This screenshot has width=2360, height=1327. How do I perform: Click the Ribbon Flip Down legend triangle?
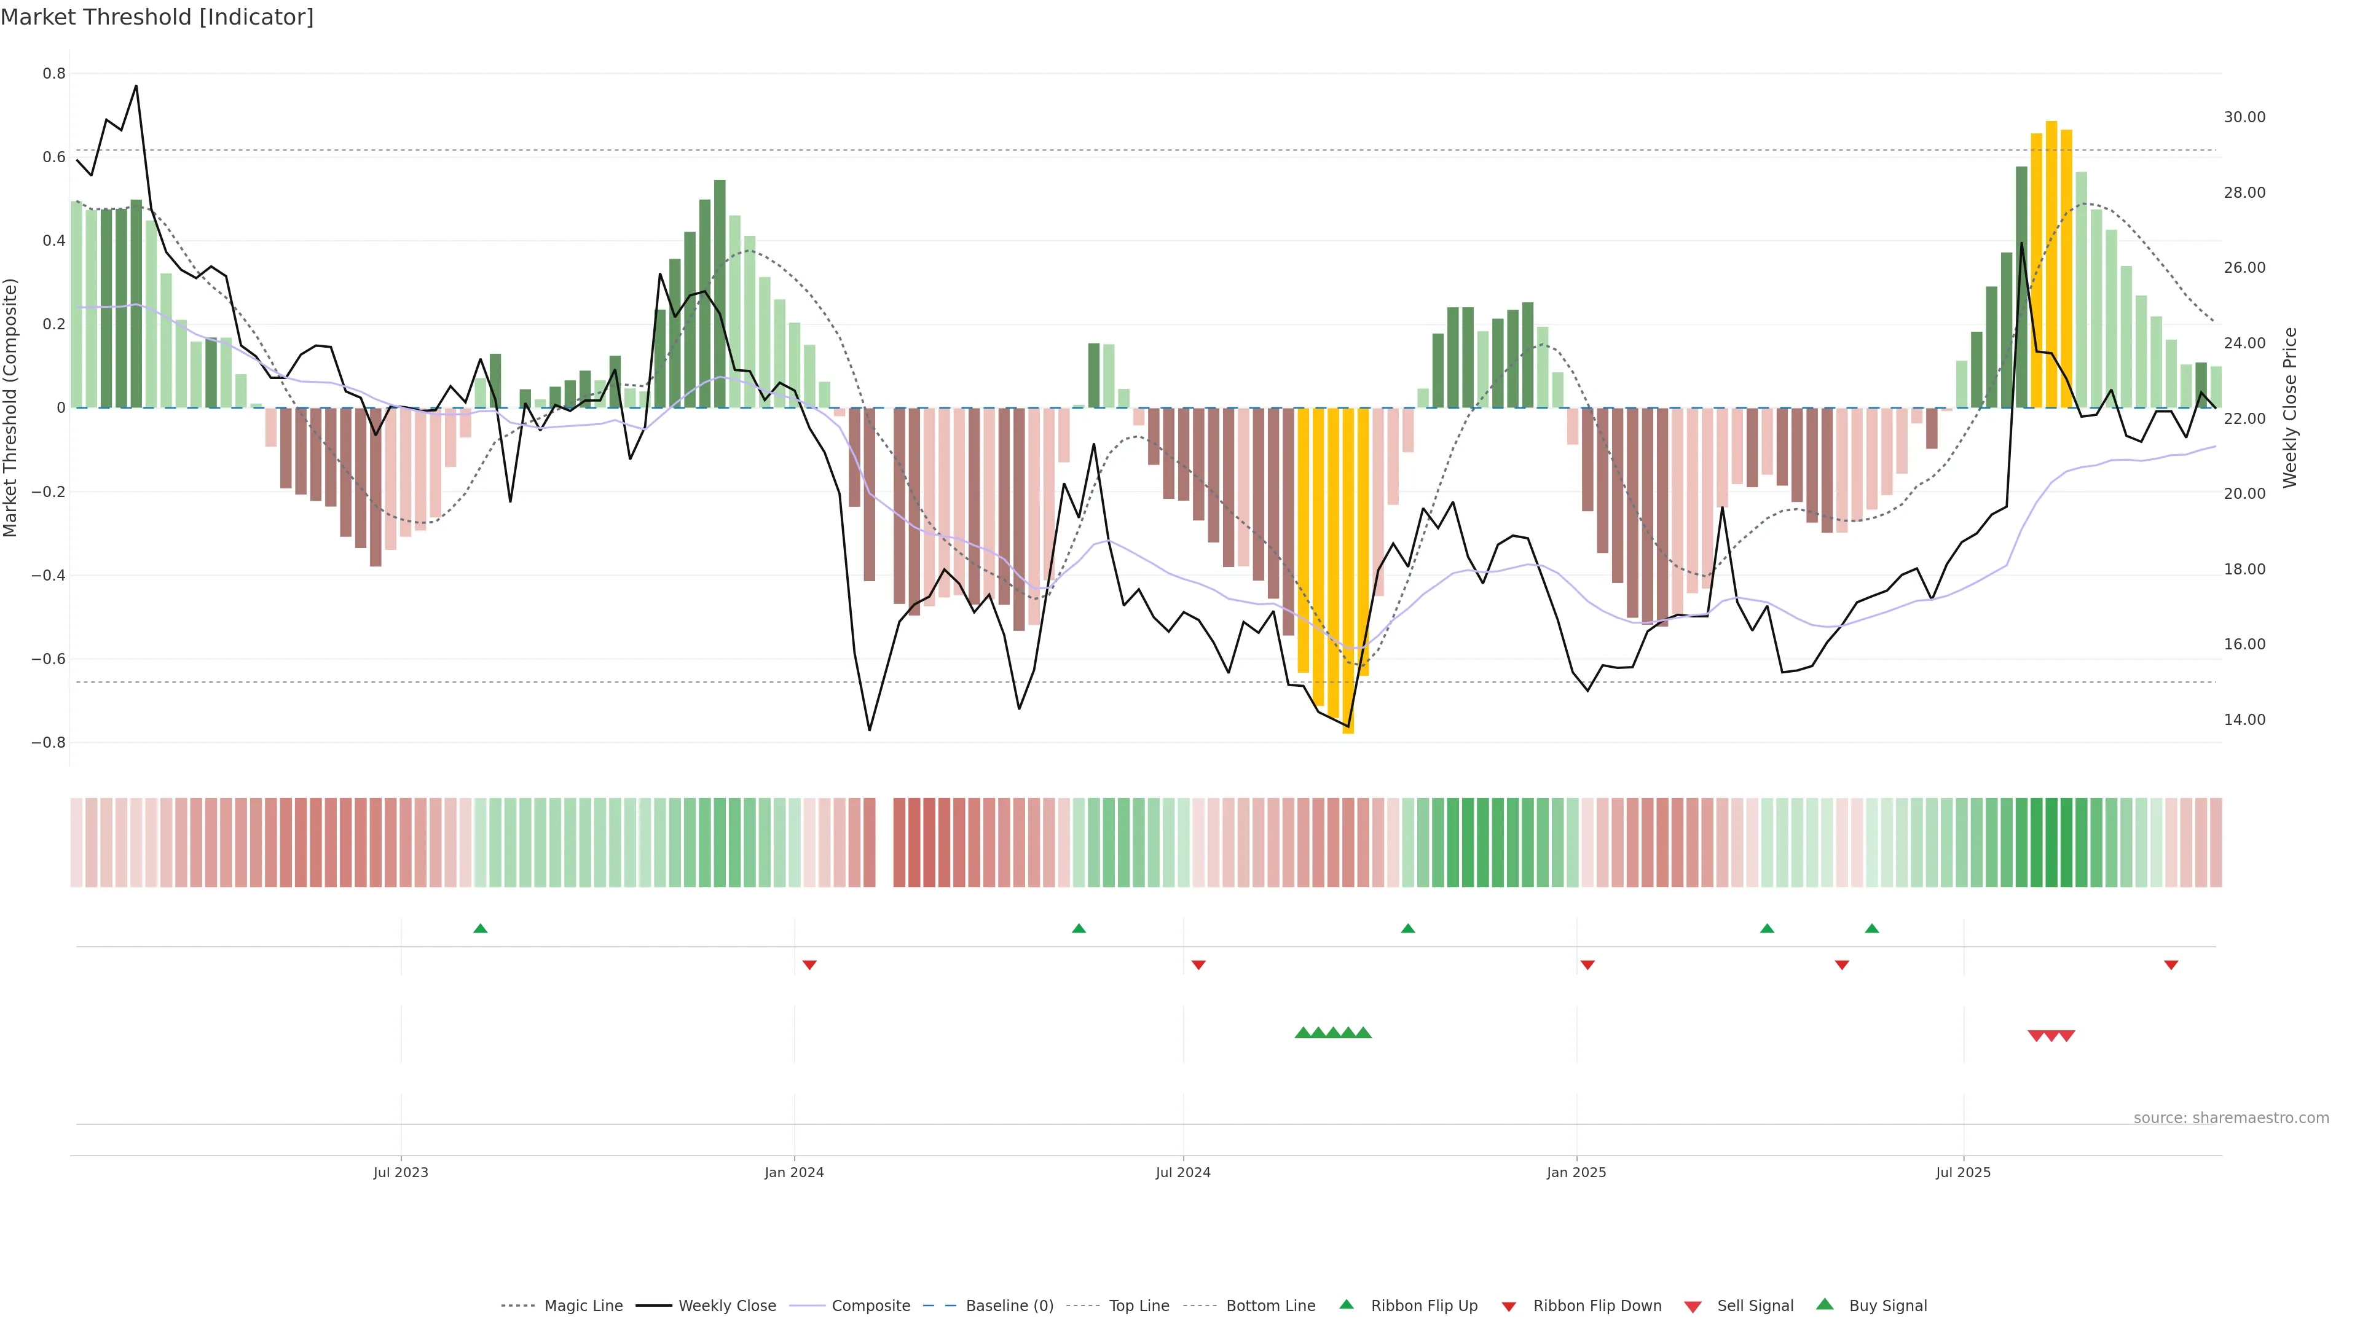[x=1509, y=1307]
